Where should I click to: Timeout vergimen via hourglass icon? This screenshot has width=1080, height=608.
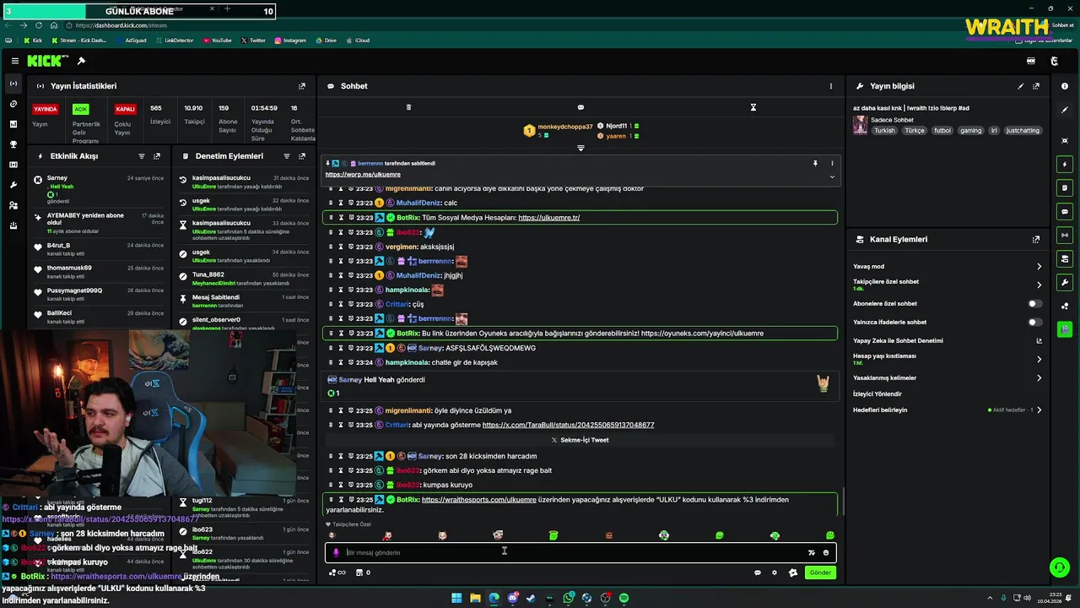(341, 247)
